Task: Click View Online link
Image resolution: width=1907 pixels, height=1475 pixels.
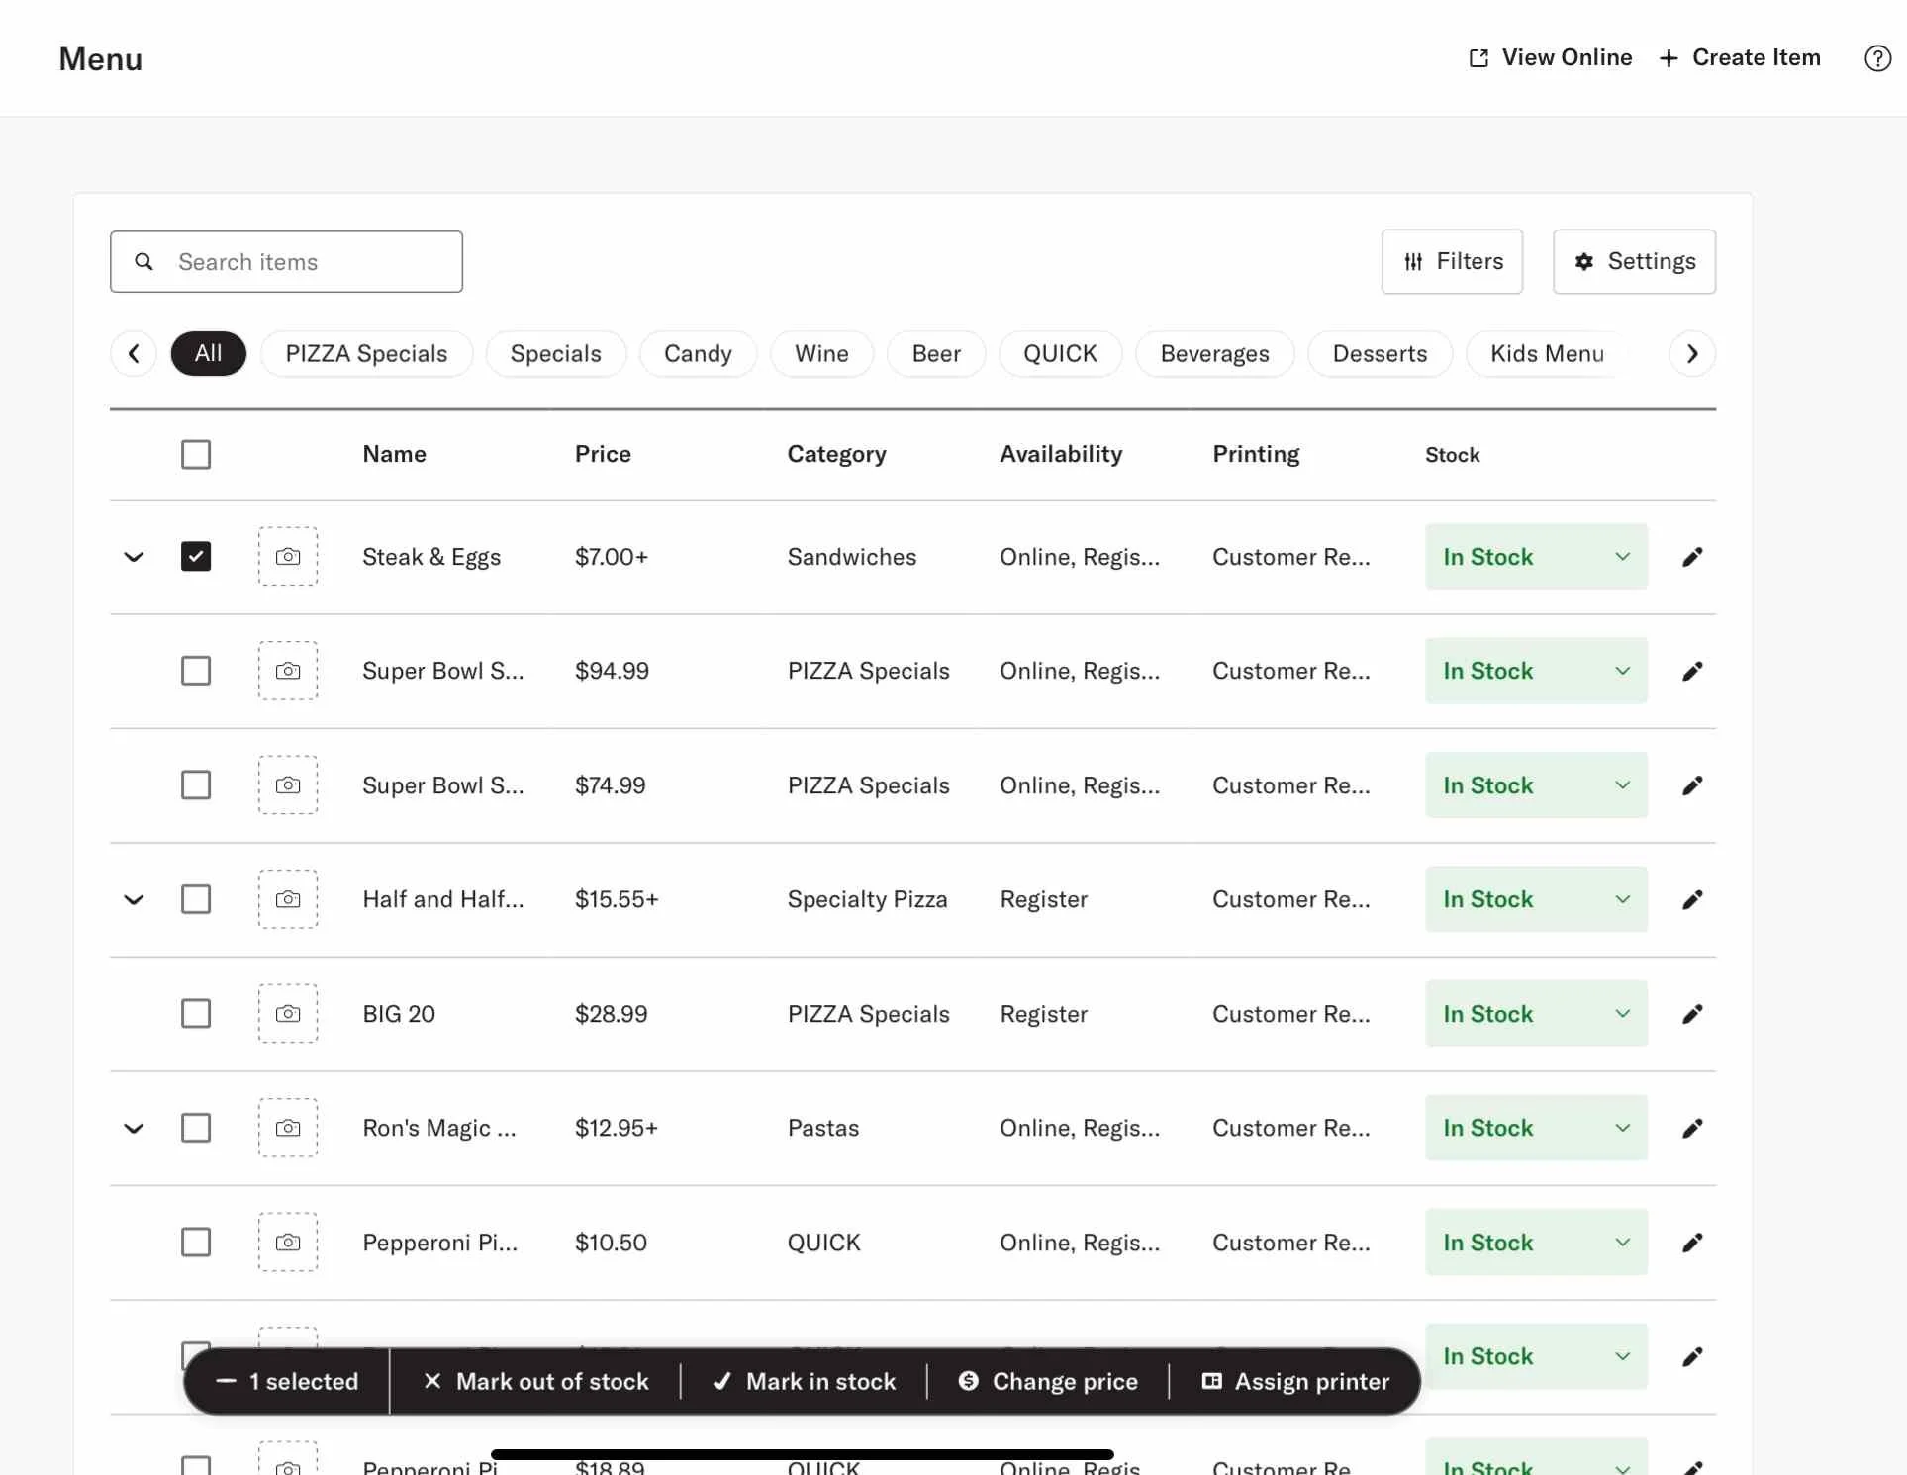Action: pos(1550,58)
